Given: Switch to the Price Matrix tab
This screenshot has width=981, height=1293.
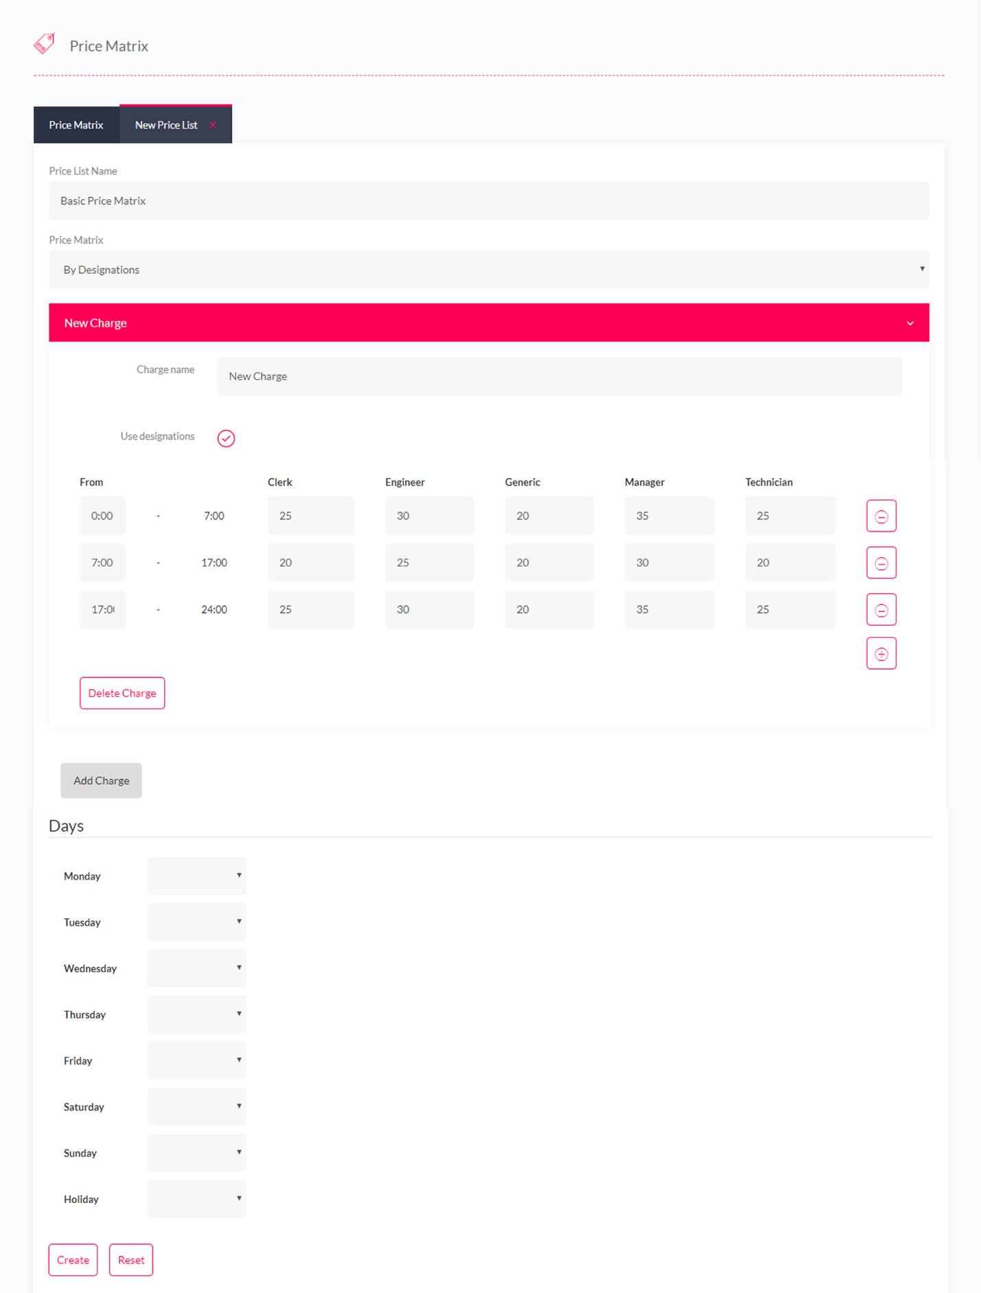Looking at the screenshot, I should click(76, 125).
